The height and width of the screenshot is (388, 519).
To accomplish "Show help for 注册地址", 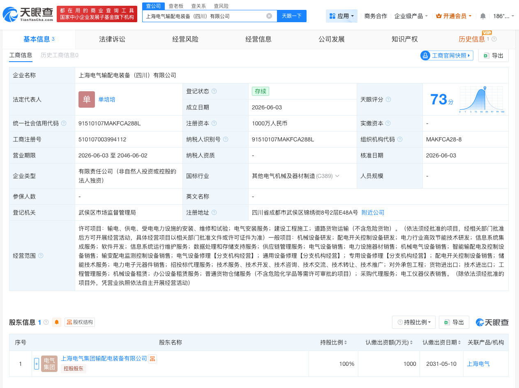I will (x=214, y=212).
